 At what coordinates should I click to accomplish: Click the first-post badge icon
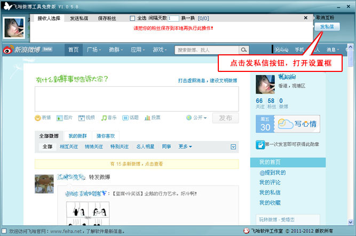(x=260, y=145)
